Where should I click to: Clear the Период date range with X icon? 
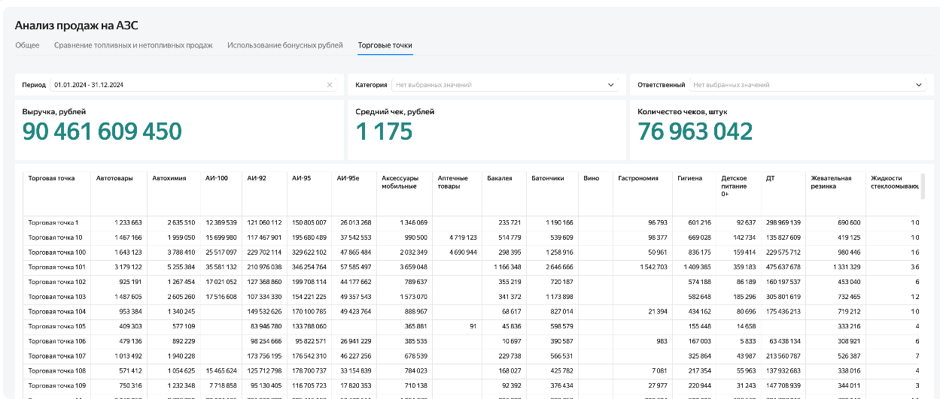tap(329, 85)
